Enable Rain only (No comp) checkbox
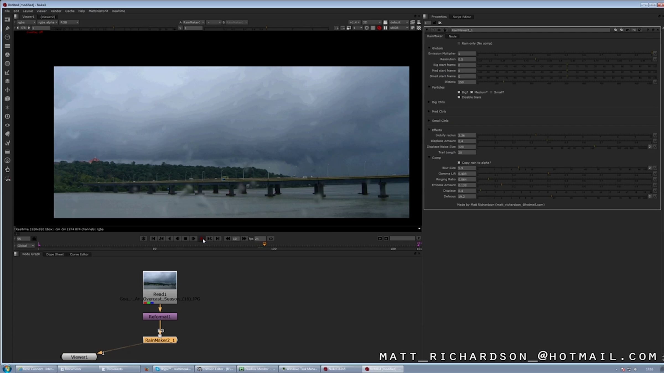The width and height of the screenshot is (664, 373). point(459,43)
